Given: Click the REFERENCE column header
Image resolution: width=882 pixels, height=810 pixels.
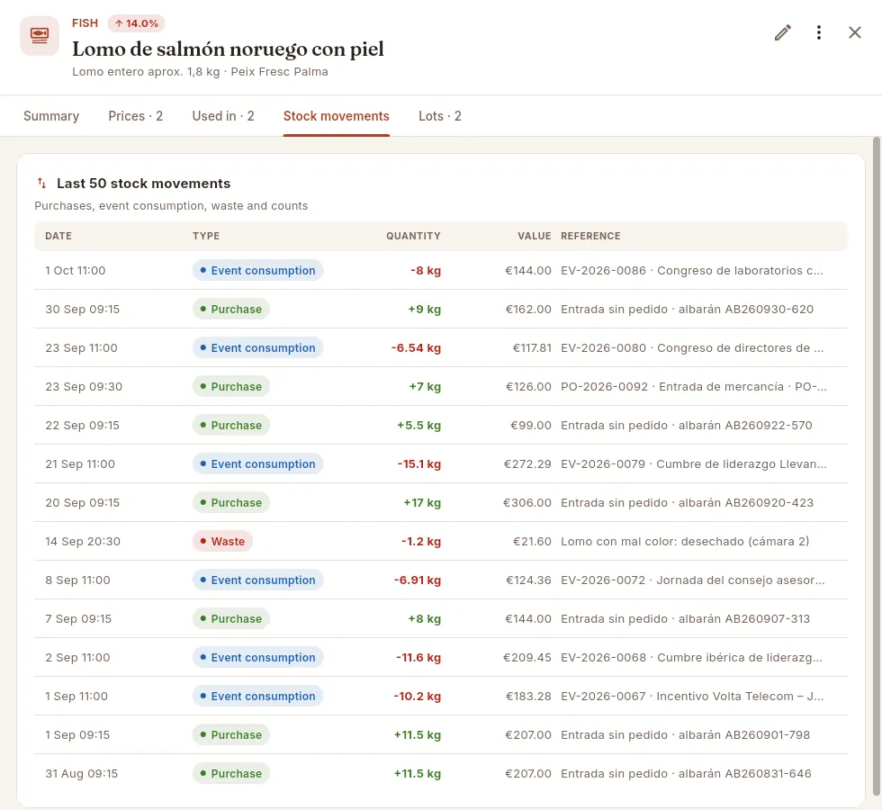Looking at the screenshot, I should (x=590, y=236).
